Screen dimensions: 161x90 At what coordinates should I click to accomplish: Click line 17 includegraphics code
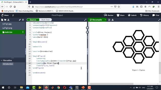pyautogui.click(x=56, y=61)
